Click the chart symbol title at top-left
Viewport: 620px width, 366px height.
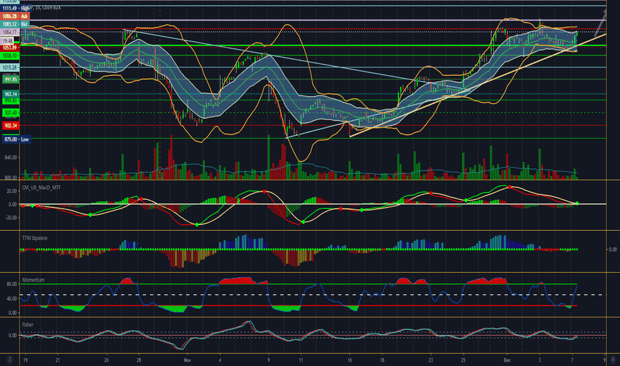[41, 7]
